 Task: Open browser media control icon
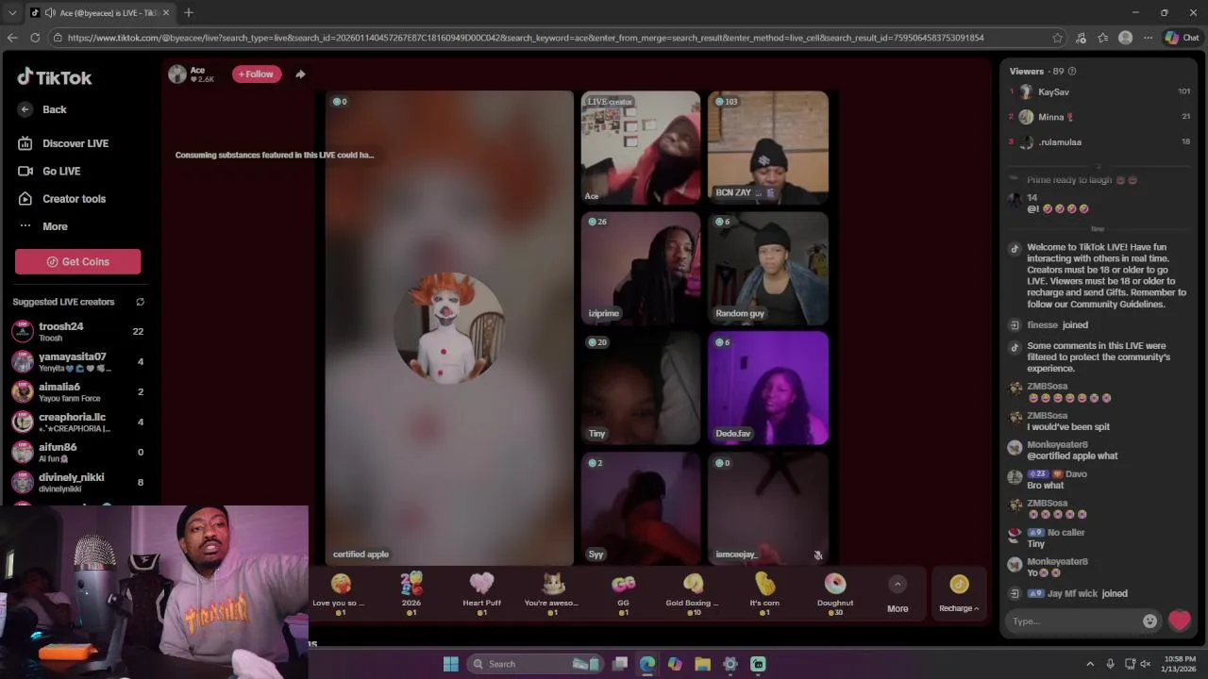click(1081, 38)
